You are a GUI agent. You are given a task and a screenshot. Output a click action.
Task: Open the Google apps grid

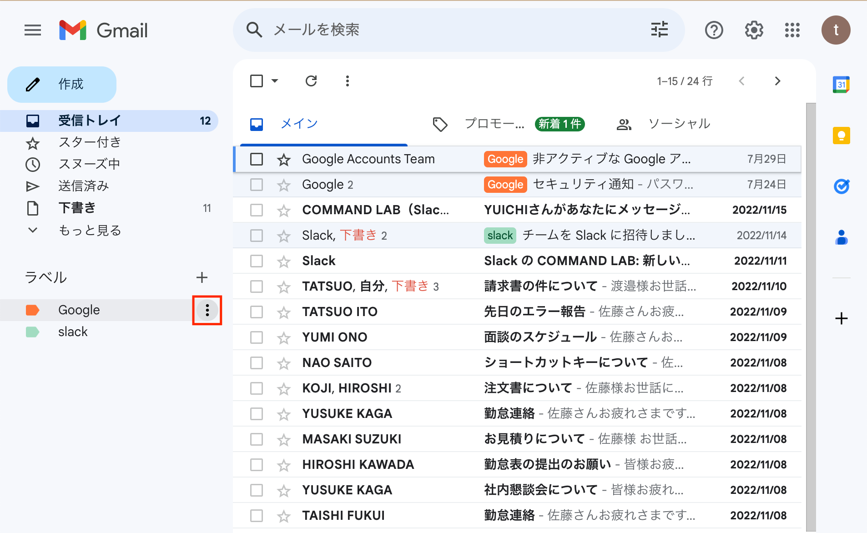point(792,30)
